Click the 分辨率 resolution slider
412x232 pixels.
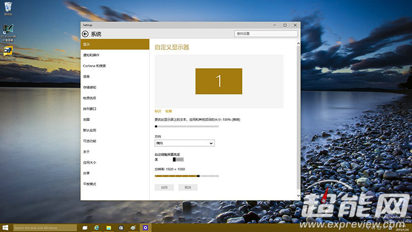pyautogui.click(x=187, y=176)
